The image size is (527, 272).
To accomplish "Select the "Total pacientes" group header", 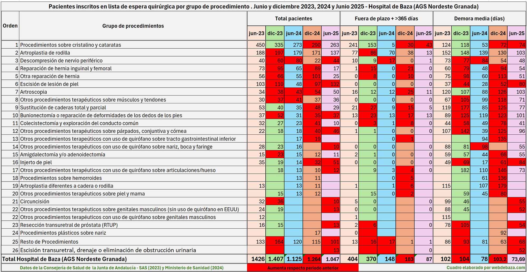I will (x=293, y=18).
